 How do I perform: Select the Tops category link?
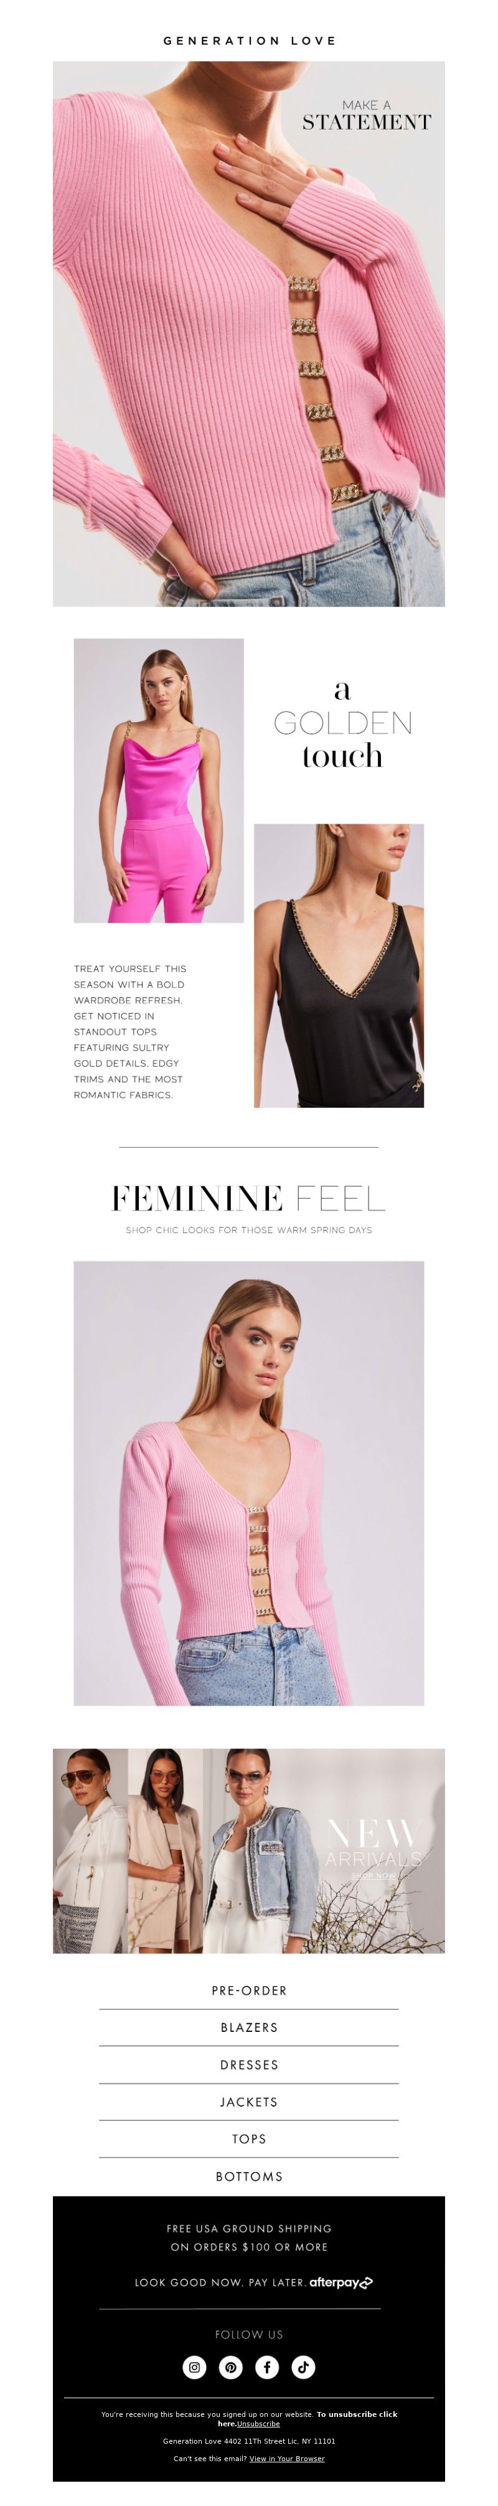(249, 2138)
